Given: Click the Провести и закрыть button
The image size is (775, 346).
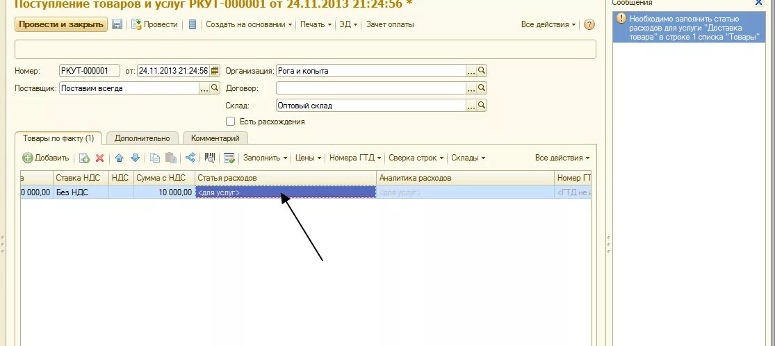Looking at the screenshot, I should [x=60, y=24].
